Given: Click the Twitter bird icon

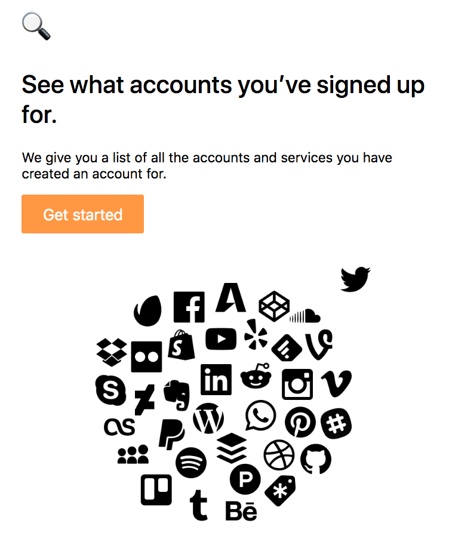Looking at the screenshot, I should click(x=355, y=279).
